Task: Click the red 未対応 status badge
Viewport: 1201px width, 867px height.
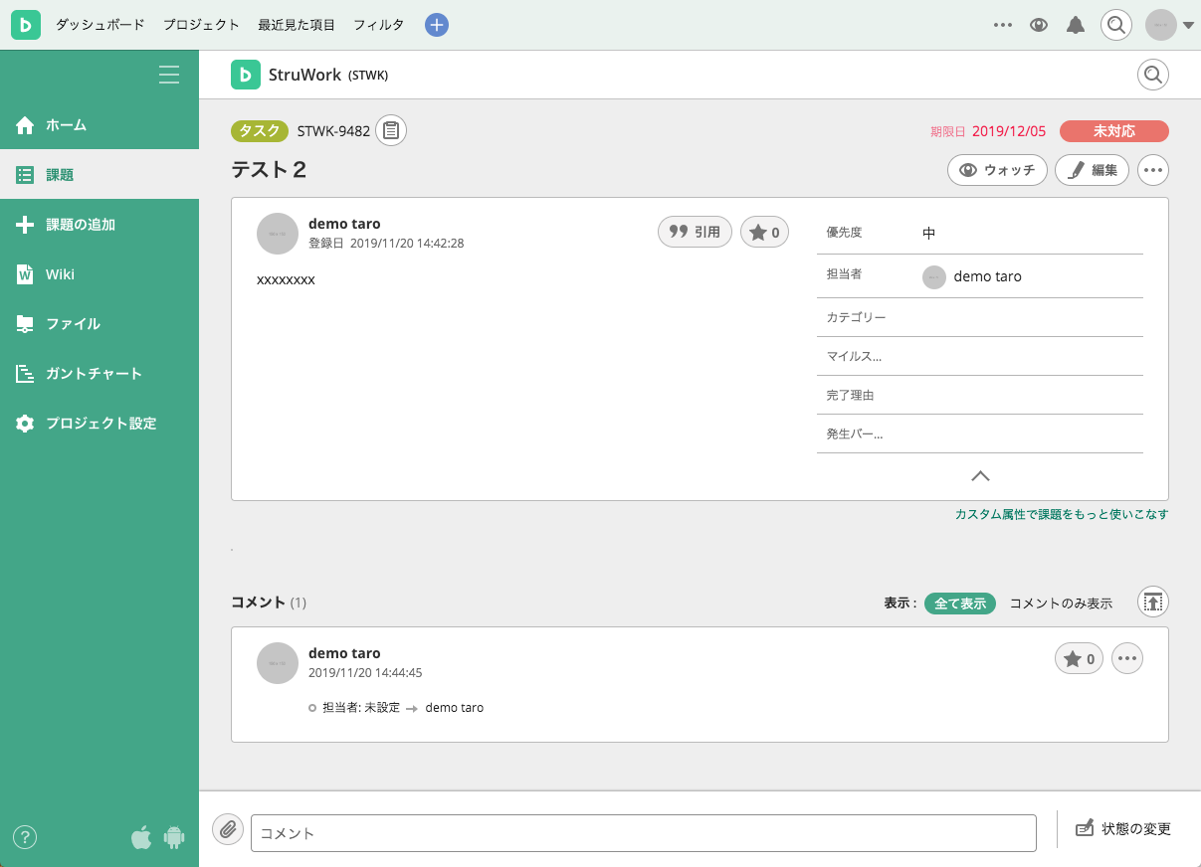Action: point(1113,130)
